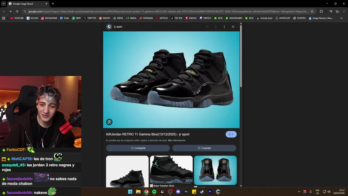The width and height of the screenshot is (348, 196).
Task: Open the jr sport source link
Action: click(x=118, y=27)
